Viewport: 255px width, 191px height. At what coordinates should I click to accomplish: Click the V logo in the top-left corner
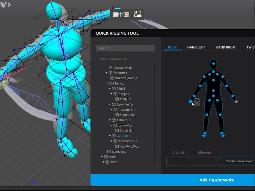pos(4,4)
